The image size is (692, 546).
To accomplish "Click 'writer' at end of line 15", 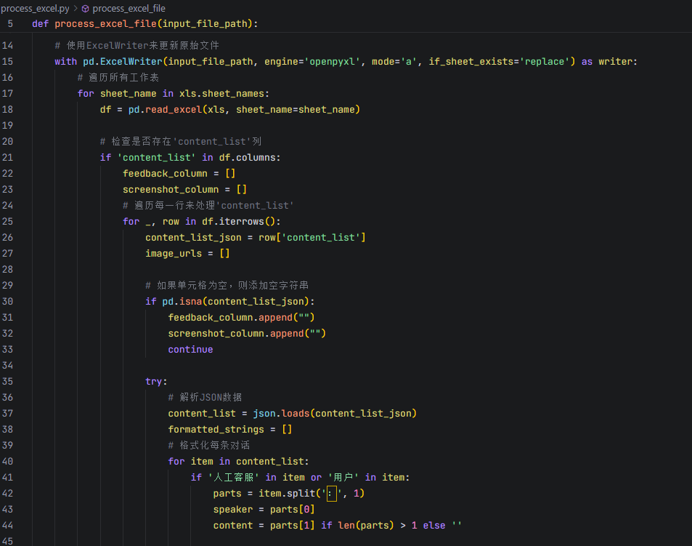I will coord(615,61).
